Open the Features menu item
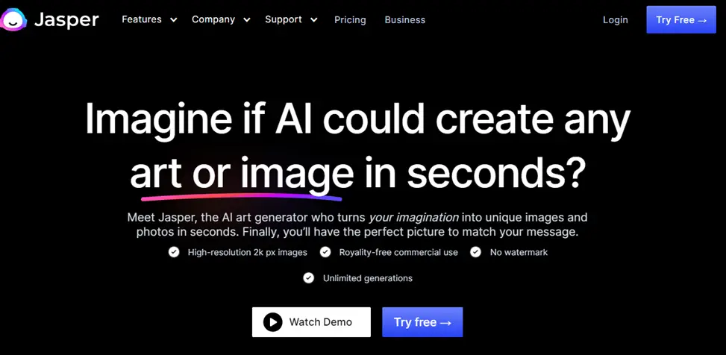The image size is (726, 355). pyautogui.click(x=142, y=19)
